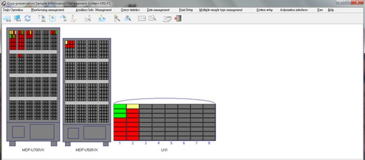This screenshot has height=160, width=365.
Task: Select the MDF-U500VX freezer label
Action: point(87,150)
